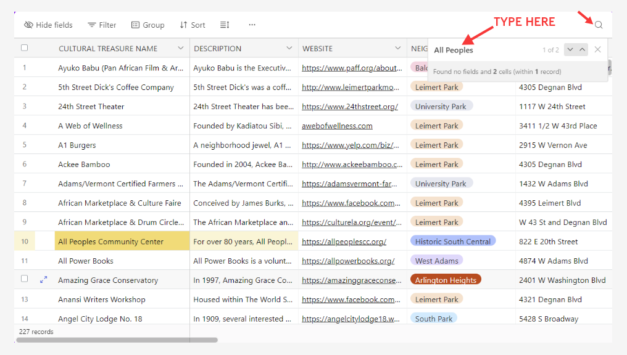The image size is (627, 355).
Task: Open the paff.org website link
Action: click(352, 68)
